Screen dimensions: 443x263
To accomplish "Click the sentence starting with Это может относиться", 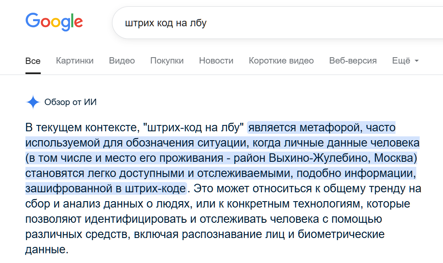I will click(x=223, y=219).
